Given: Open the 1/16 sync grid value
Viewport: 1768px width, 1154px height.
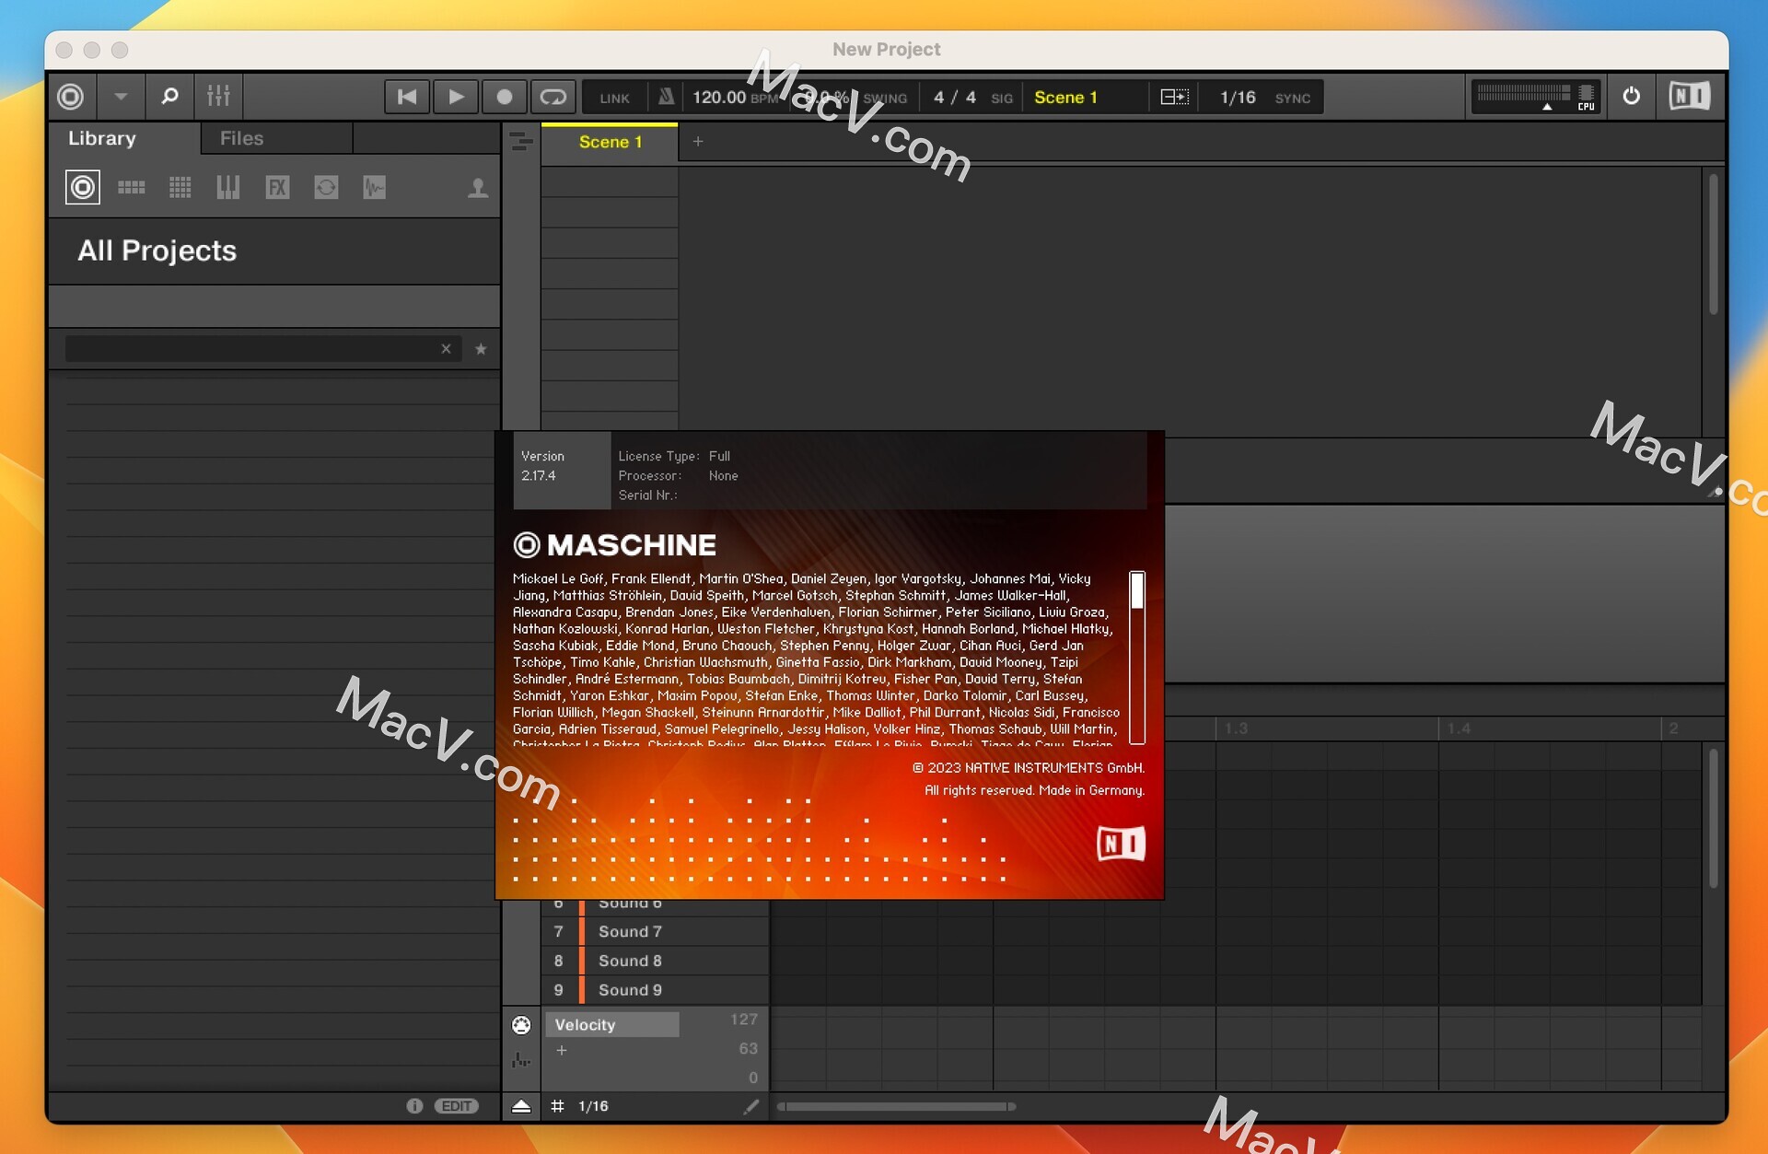Looking at the screenshot, I should 1238,98.
